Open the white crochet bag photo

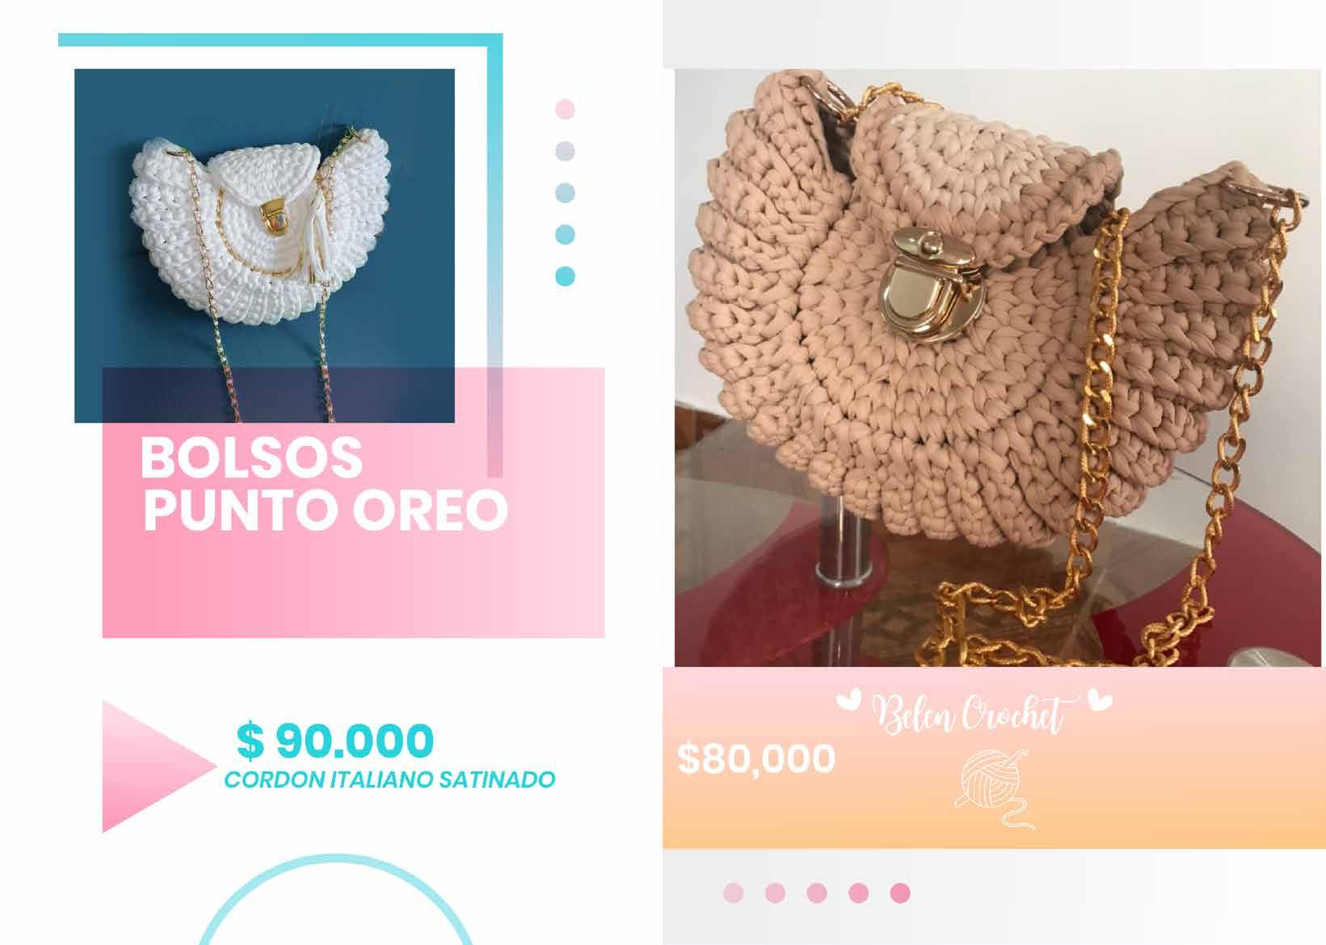[264, 246]
